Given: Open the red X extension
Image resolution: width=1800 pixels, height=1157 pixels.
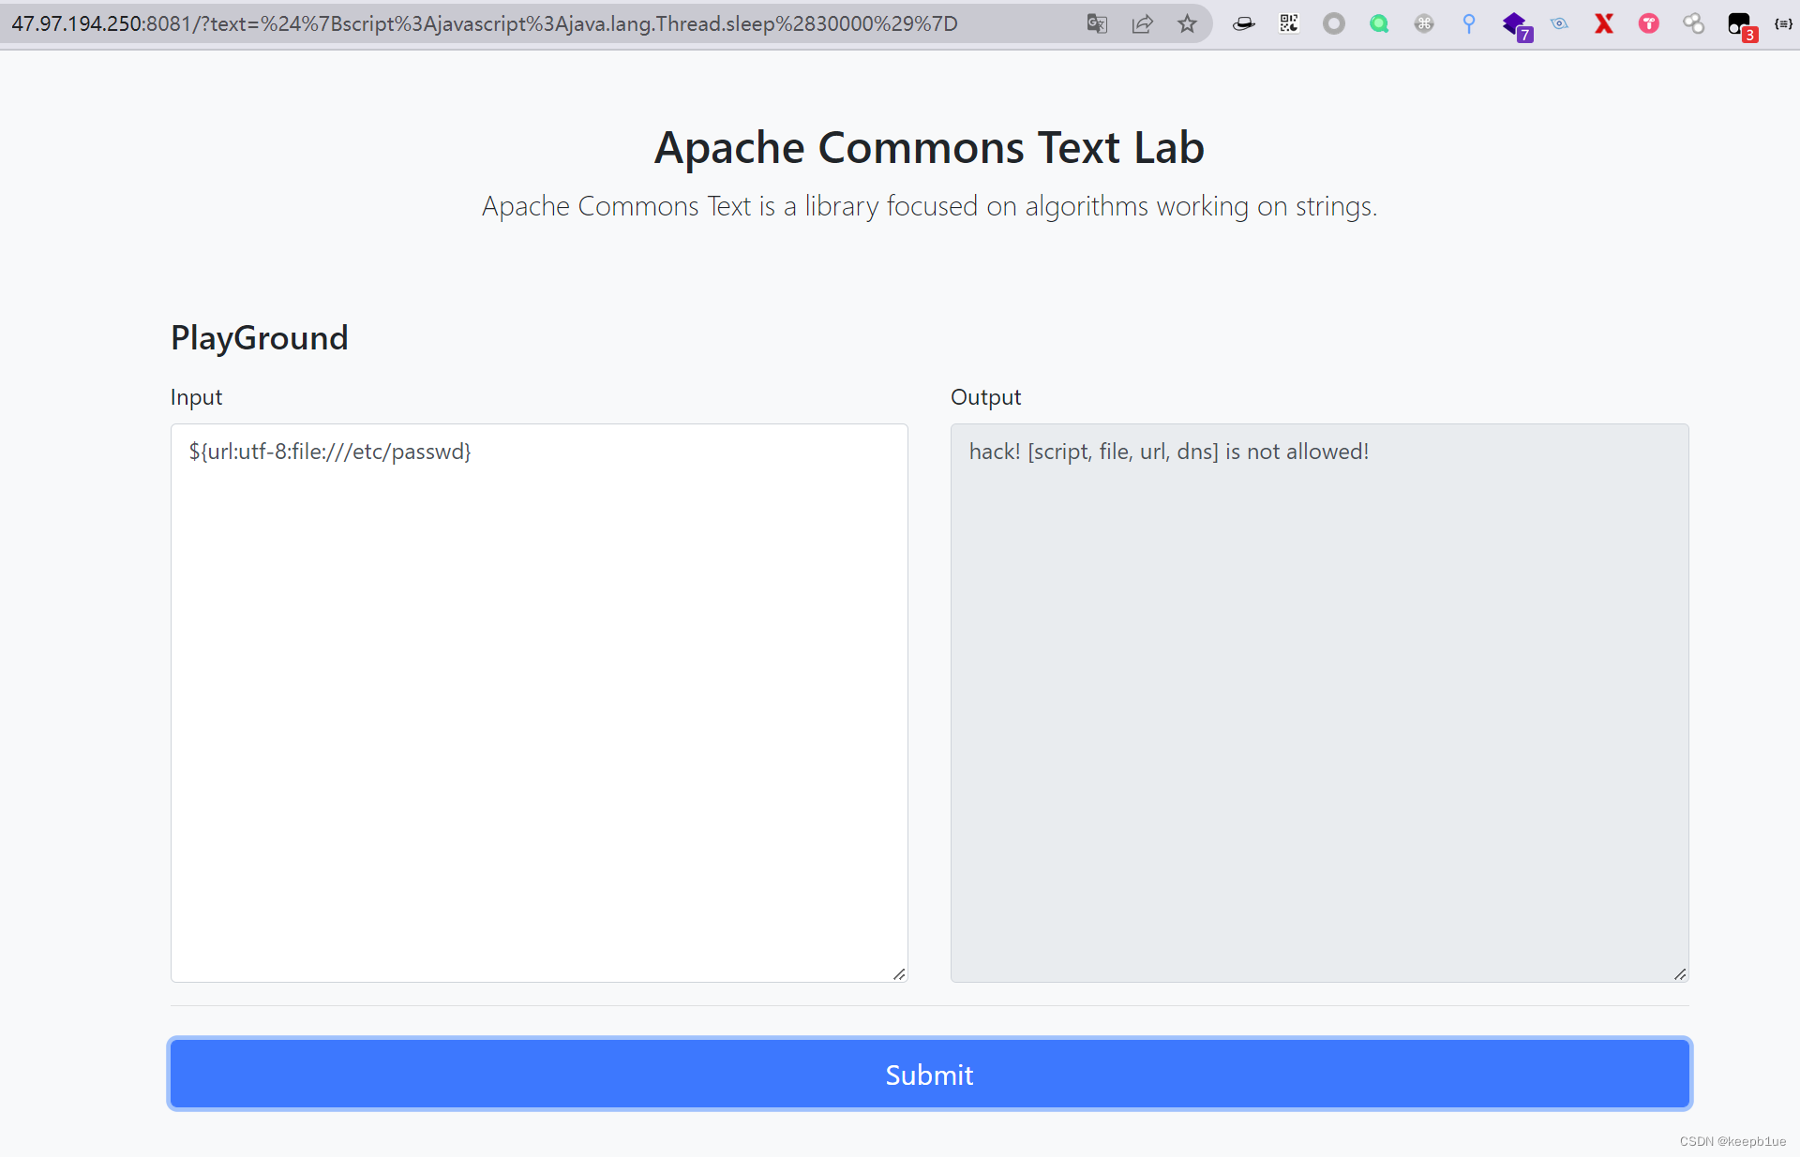Looking at the screenshot, I should [1604, 24].
